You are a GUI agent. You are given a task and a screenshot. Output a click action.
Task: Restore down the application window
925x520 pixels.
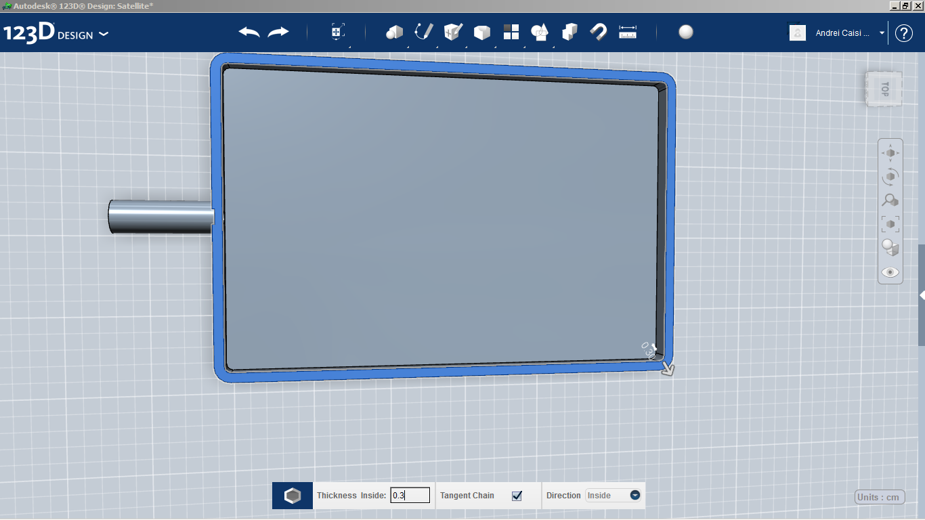905,5
